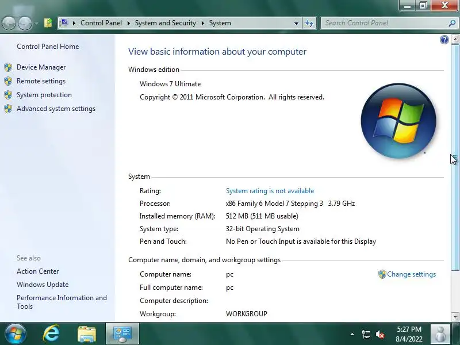Click the 'WORKGROUP' value text

pyautogui.click(x=247, y=313)
